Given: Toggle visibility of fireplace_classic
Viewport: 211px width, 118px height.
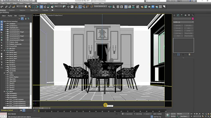Looking at the screenshot, I should point(6,42).
